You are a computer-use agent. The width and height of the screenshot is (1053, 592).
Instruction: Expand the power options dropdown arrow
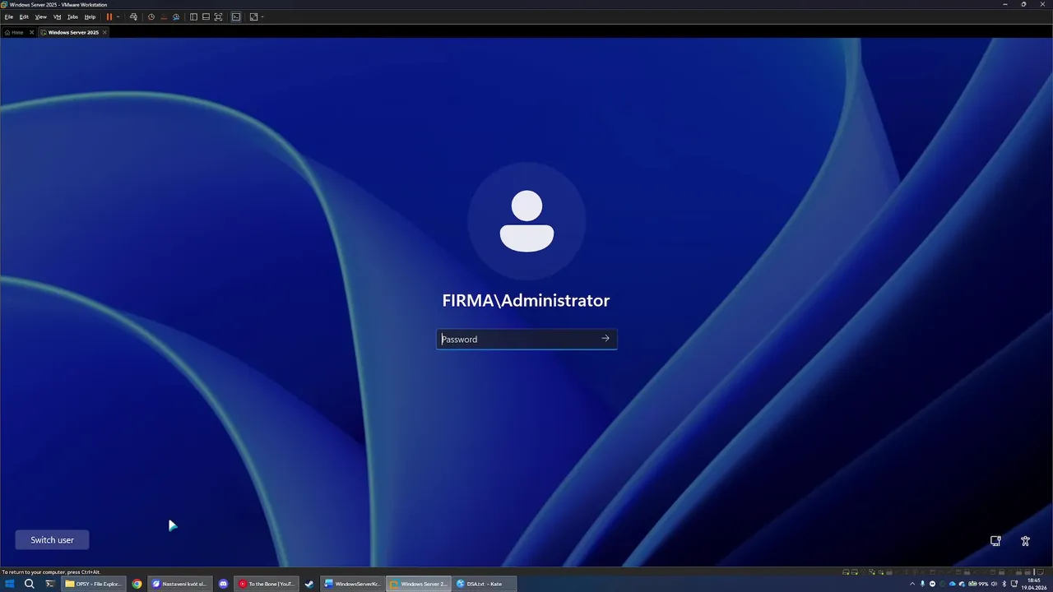(118, 16)
